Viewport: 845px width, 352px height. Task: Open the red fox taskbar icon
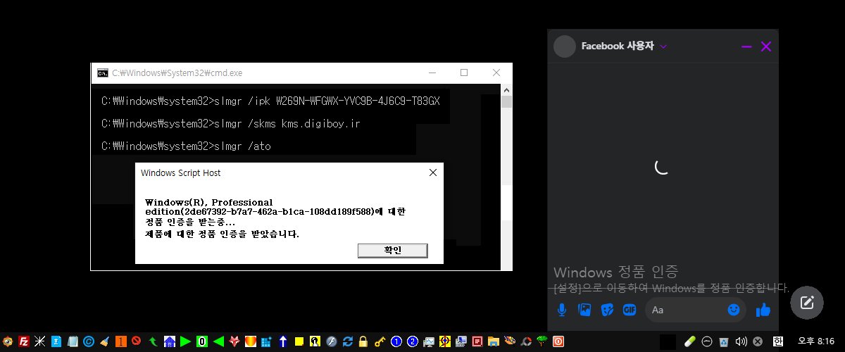click(x=234, y=341)
